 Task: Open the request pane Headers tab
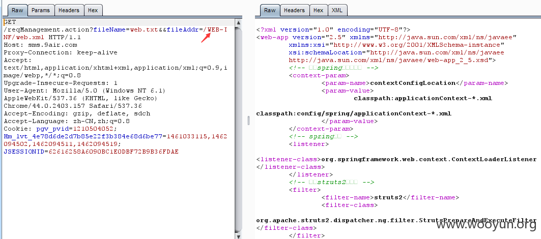tap(69, 10)
